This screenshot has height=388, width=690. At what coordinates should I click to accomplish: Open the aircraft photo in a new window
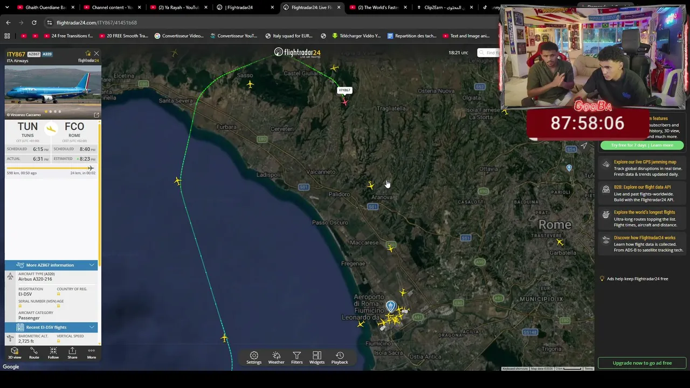[96, 115]
